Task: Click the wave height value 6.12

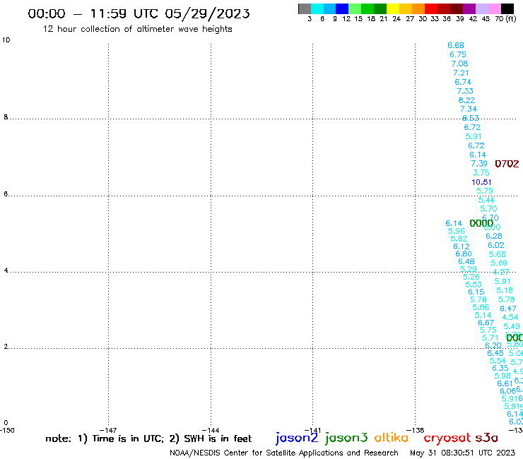Action: click(462, 246)
